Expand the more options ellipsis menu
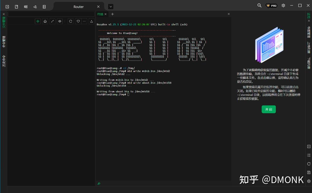The width and height of the screenshot is (312, 193). [x=84, y=21]
